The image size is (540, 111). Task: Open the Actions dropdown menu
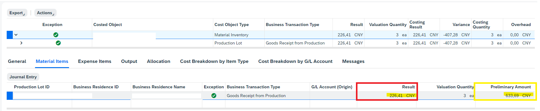tap(45, 13)
